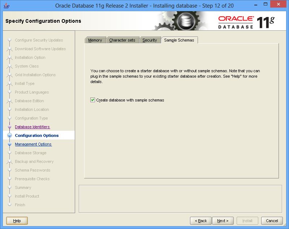Select the Configuration Options step

click(x=37, y=135)
